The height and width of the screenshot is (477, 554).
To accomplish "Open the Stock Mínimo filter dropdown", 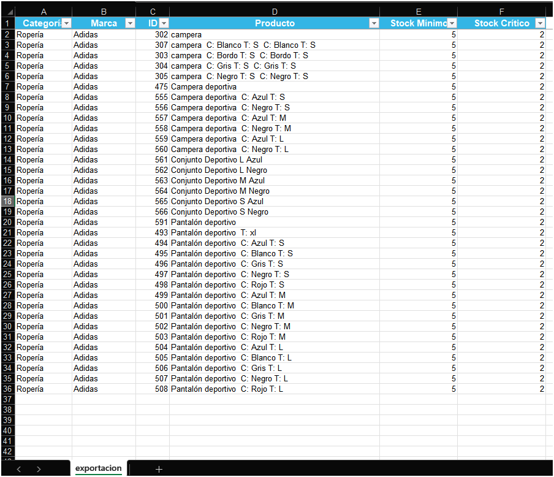I will click(x=452, y=23).
